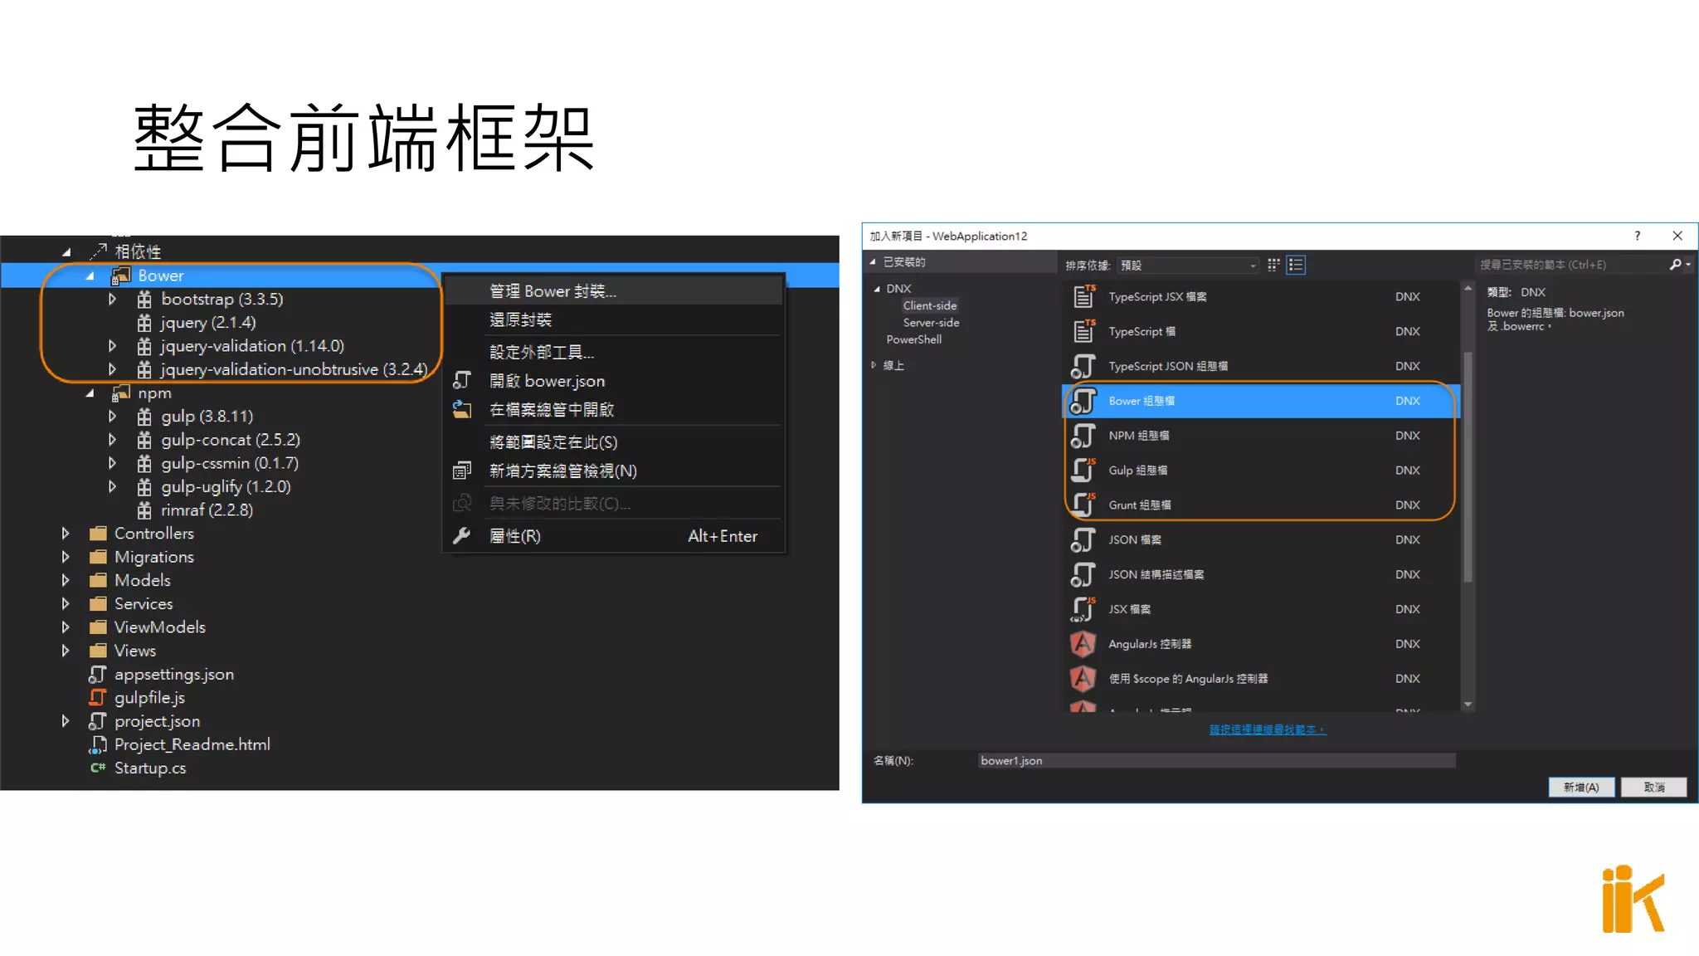Click the 取消 cancel button
The width and height of the screenshot is (1699, 956).
[1654, 787]
